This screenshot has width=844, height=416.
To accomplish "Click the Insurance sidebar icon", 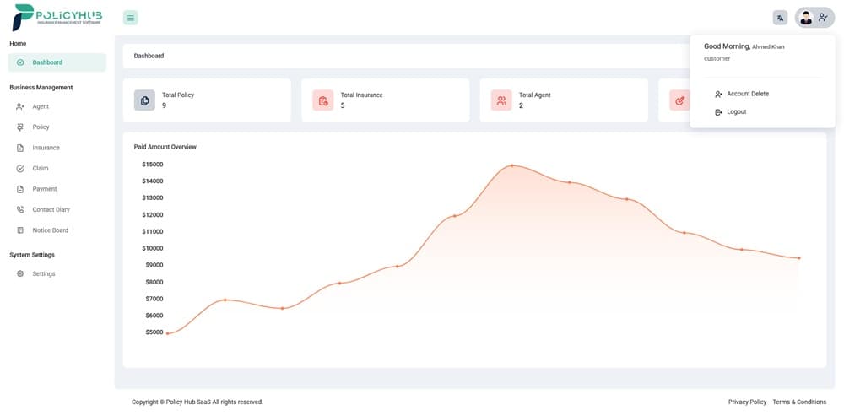I will [x=20, y=148].
